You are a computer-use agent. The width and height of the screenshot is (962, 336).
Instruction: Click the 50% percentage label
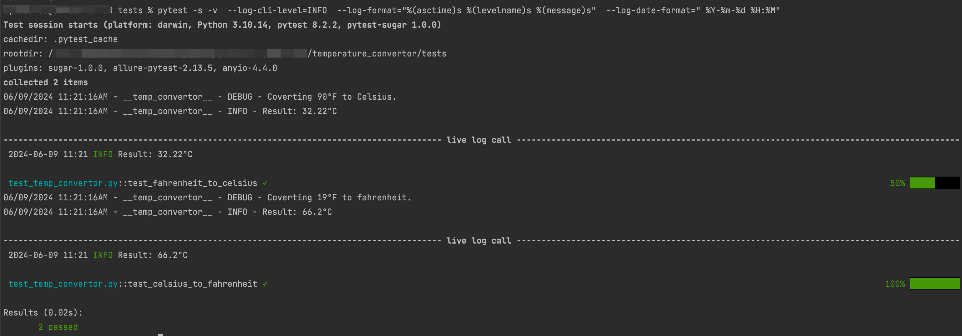898,183
